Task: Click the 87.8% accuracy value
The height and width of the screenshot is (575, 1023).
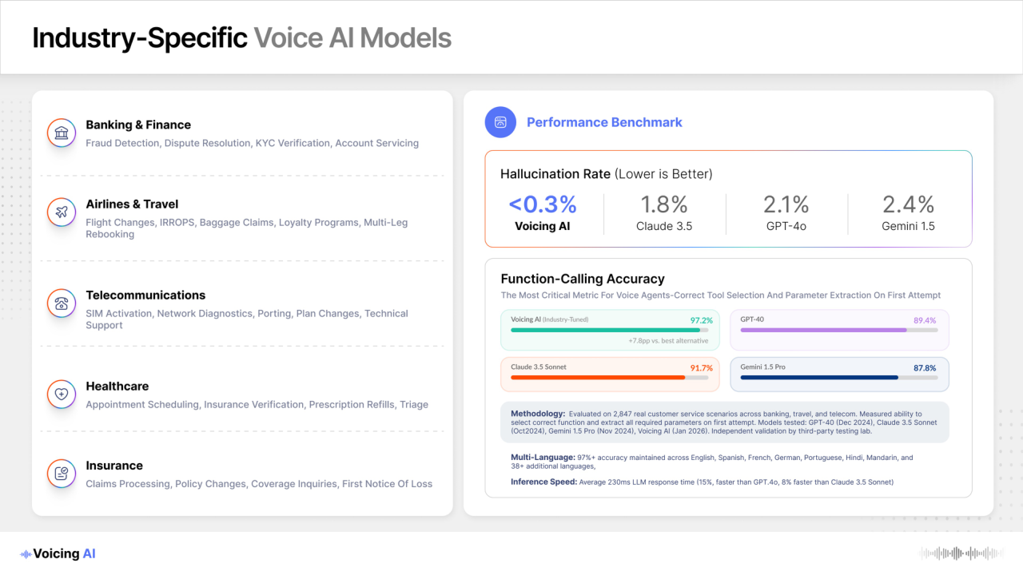Action: coord(925,367)
